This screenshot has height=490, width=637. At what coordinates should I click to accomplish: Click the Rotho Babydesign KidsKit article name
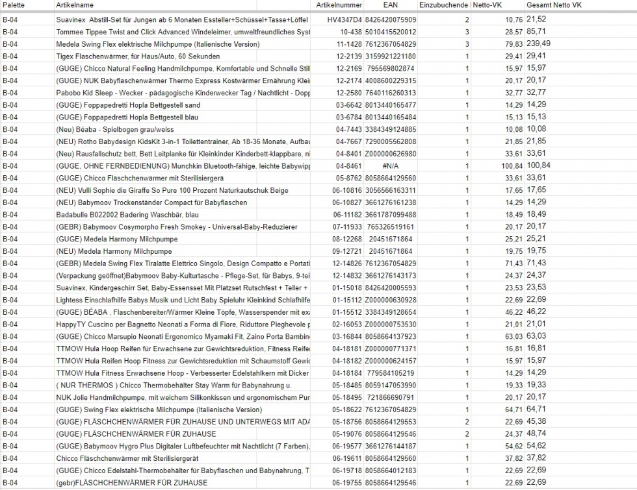pyautogui.click(x=183, y=141)
